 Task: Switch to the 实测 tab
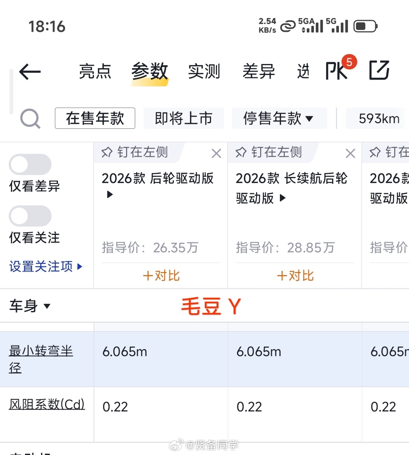(x=204, y=71)
